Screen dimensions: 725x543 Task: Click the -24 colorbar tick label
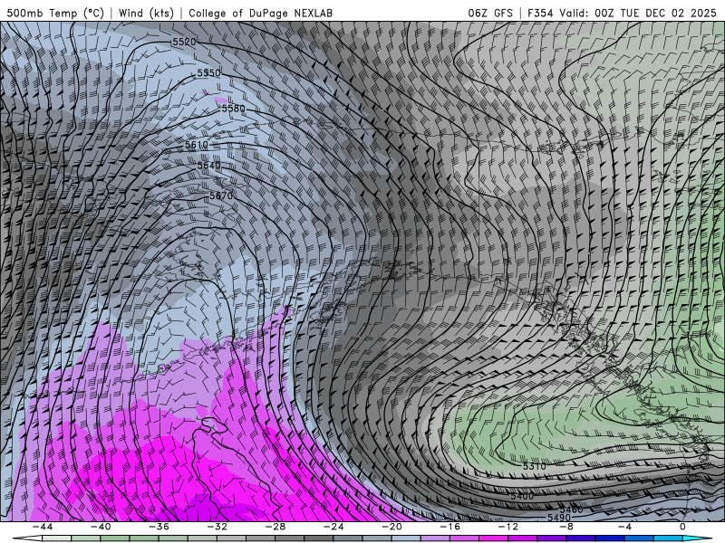click(x=333, y=527)
